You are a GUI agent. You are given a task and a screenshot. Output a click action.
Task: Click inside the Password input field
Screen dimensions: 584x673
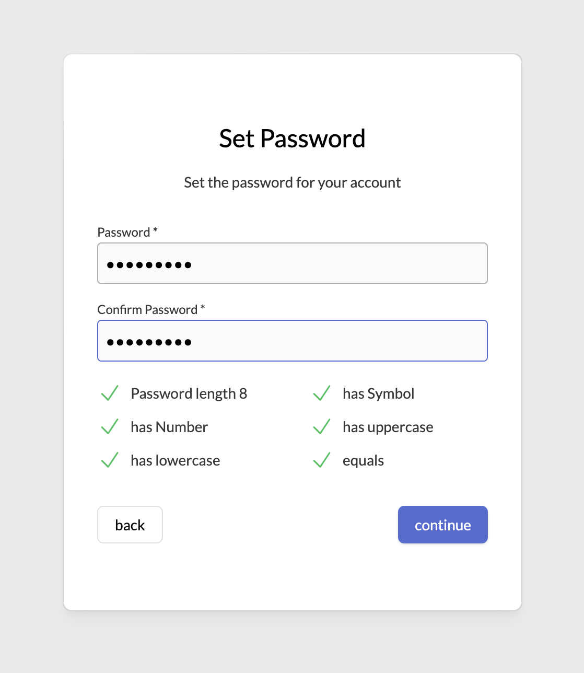[x=292, y=263]
